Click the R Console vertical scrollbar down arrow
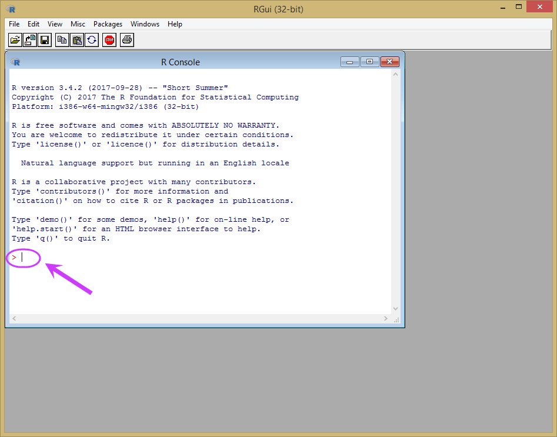Image resolution: width=557 pixels, height=437 pixels. [396, 309]
